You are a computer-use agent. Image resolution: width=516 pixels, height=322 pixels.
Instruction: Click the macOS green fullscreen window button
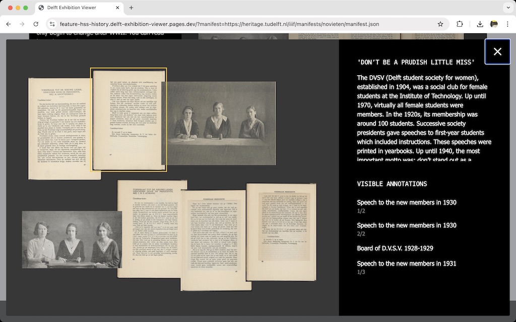tap(25, 8)
